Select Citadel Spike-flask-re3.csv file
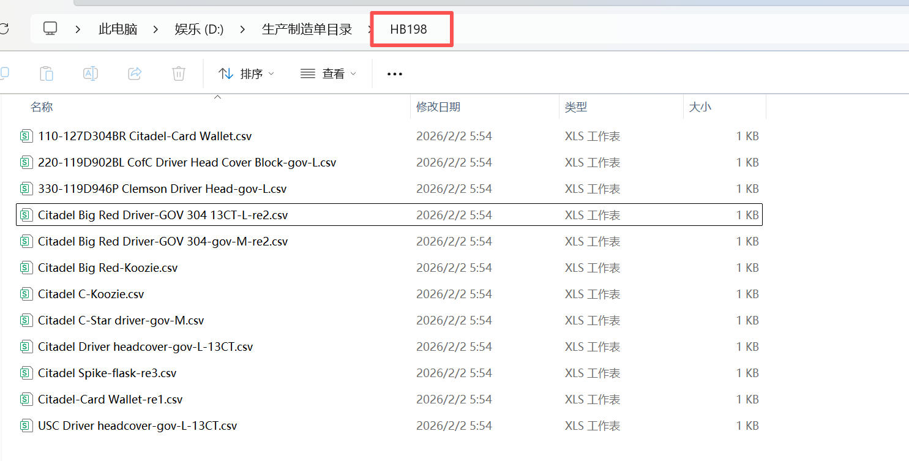 [107, 373]
